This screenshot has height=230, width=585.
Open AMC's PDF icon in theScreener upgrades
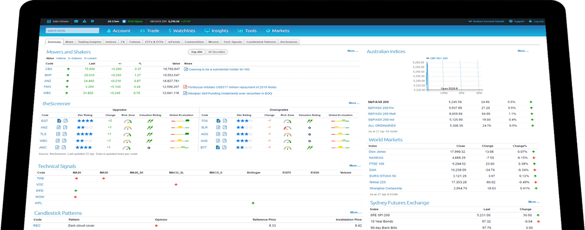click(x=65, y=147)
